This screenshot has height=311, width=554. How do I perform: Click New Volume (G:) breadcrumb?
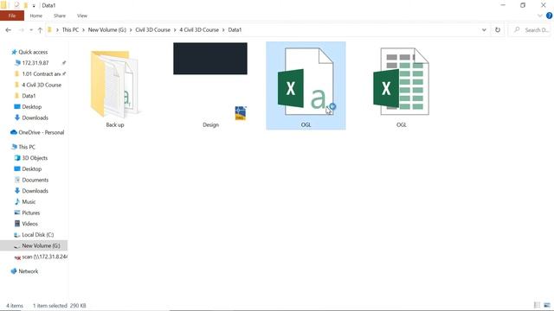107,30
